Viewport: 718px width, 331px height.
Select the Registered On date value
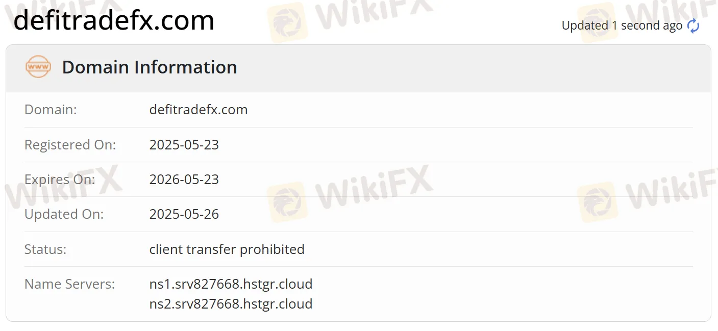click(x=184, y=144)
